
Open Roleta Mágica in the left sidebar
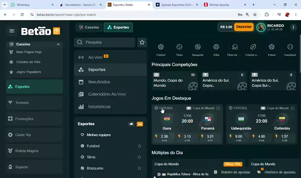click(x=34, y=151)
